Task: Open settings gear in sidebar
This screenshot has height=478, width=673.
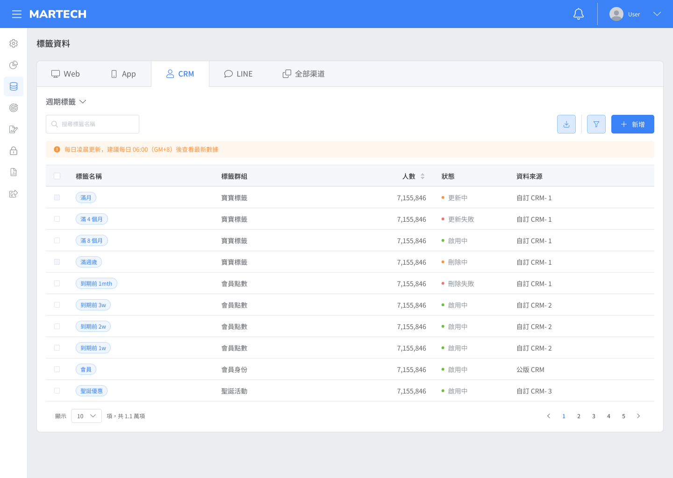Action: pos(14,43)
